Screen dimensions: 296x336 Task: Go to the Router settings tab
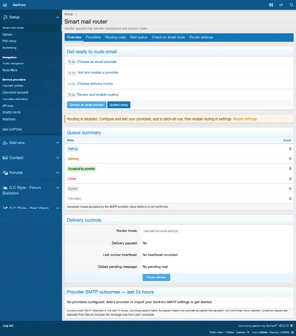(x=201, y=37)
